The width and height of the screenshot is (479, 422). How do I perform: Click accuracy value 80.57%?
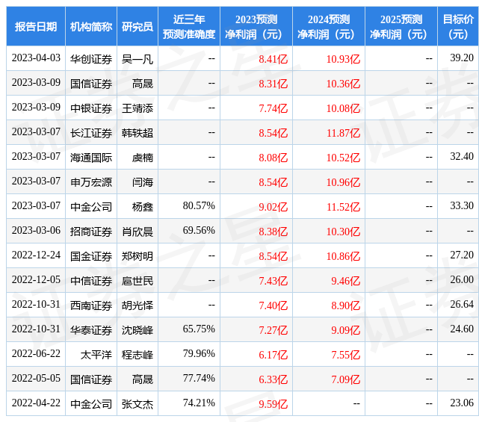pos(199,206)
